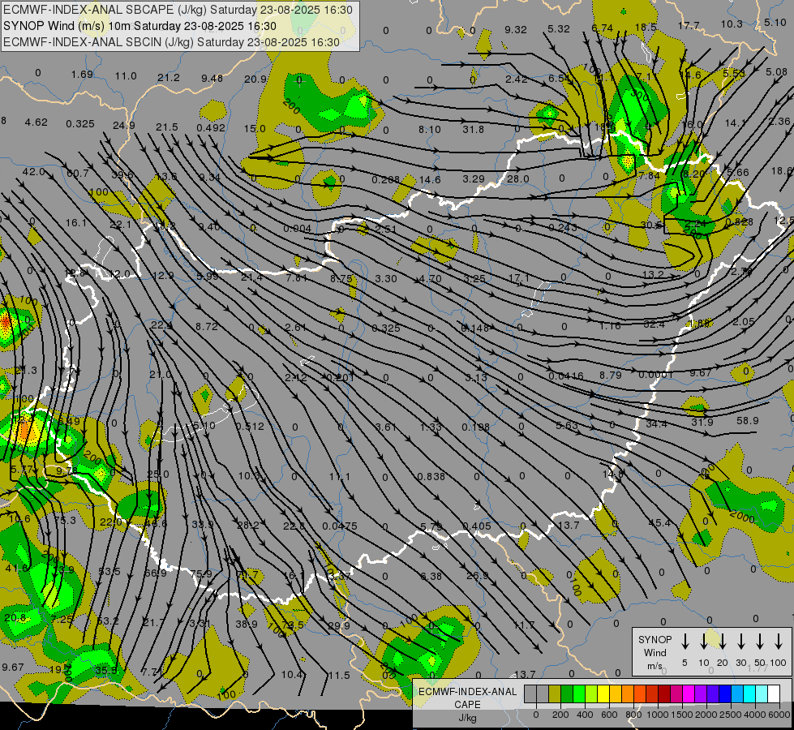
Task: Click the map value 32.4
Action: pyautogui.click(x=654, y=324)
